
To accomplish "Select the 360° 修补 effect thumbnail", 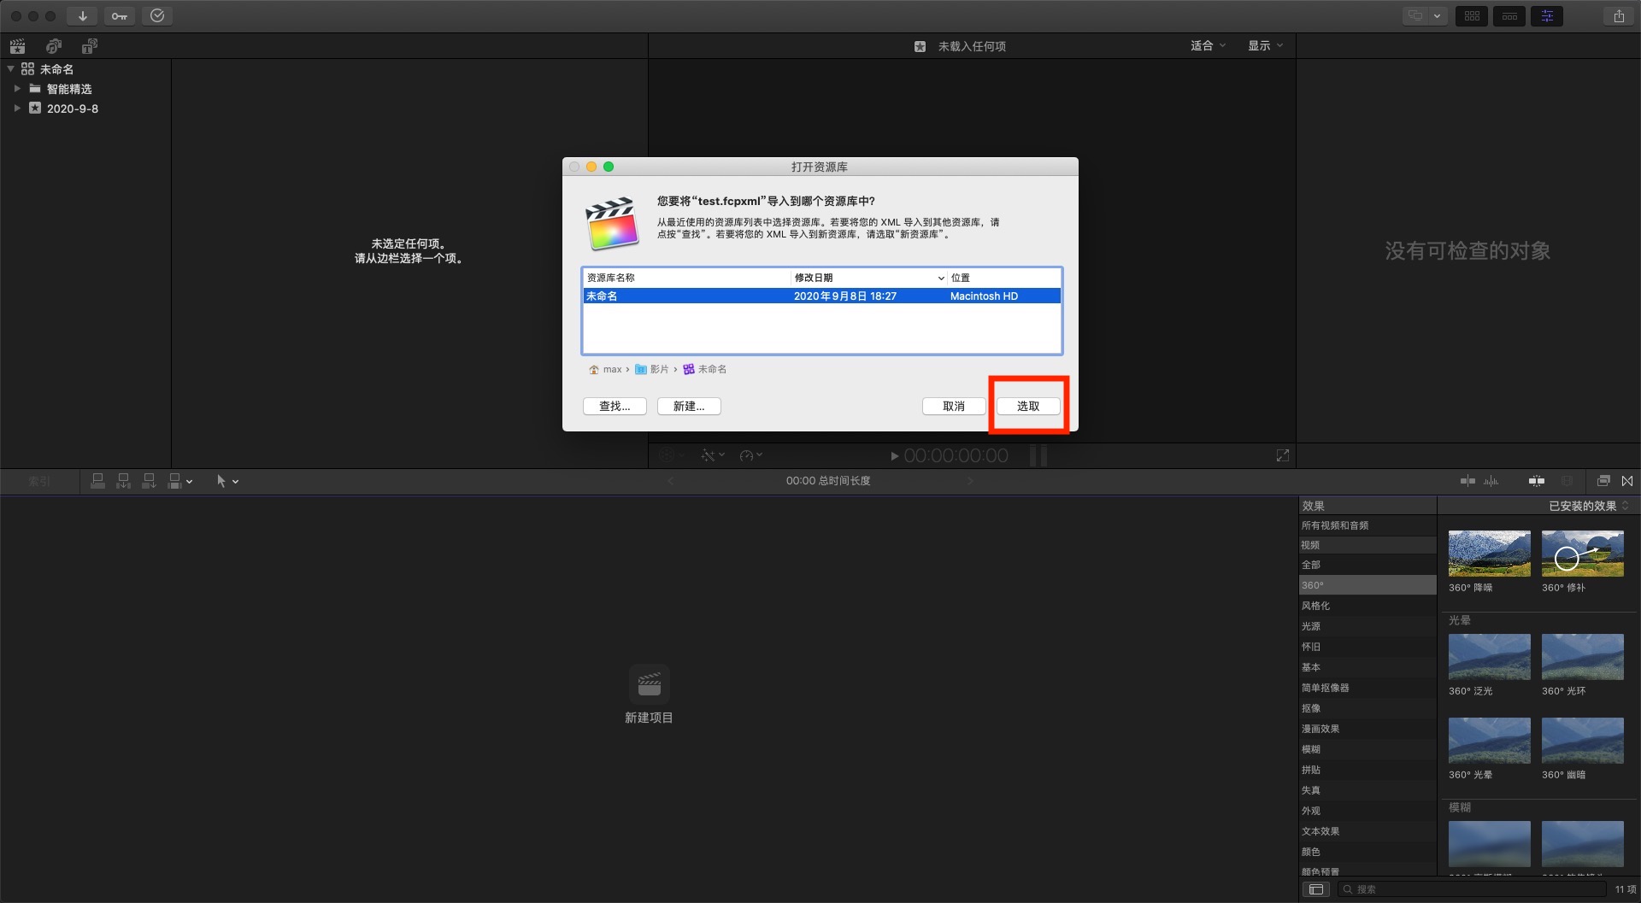I will tap(1582, 553).
